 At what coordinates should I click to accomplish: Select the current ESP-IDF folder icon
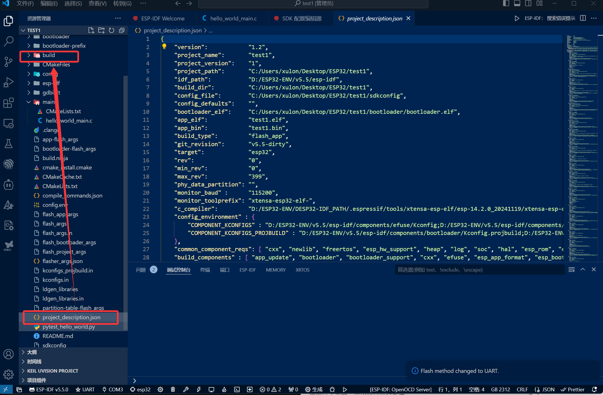19,389
